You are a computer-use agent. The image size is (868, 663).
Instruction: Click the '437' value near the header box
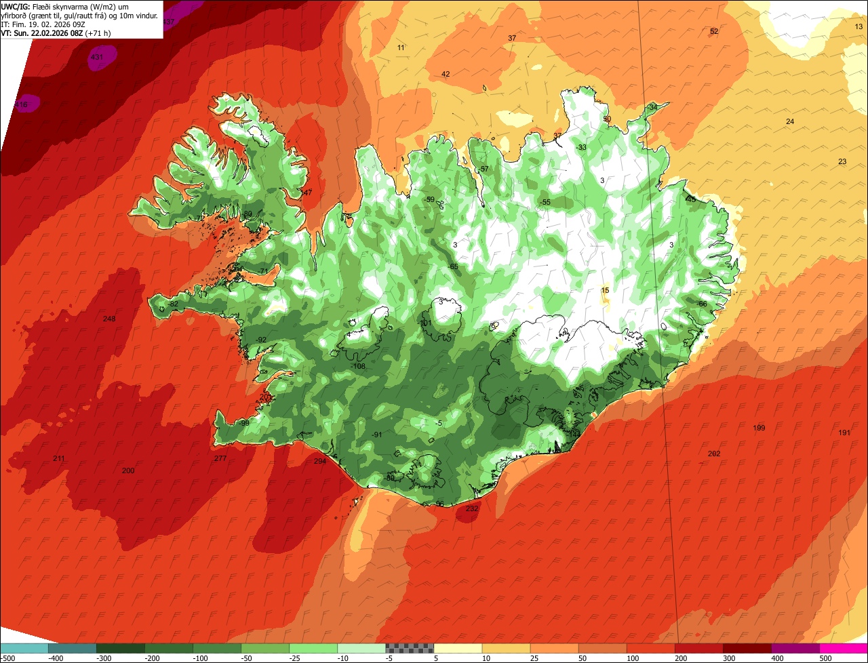coord(169,22)
